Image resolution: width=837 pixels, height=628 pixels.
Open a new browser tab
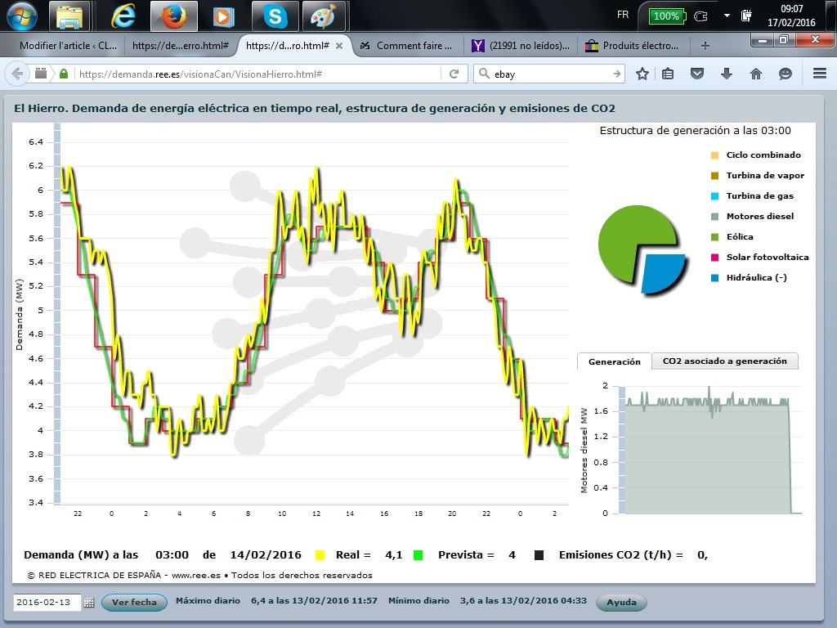(x=705, y=46)
